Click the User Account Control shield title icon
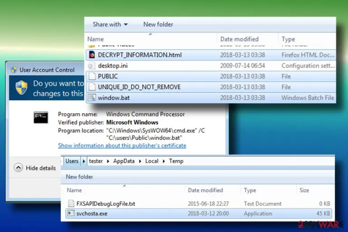This screenshot has width=348, height=232. tap(14, 69)
